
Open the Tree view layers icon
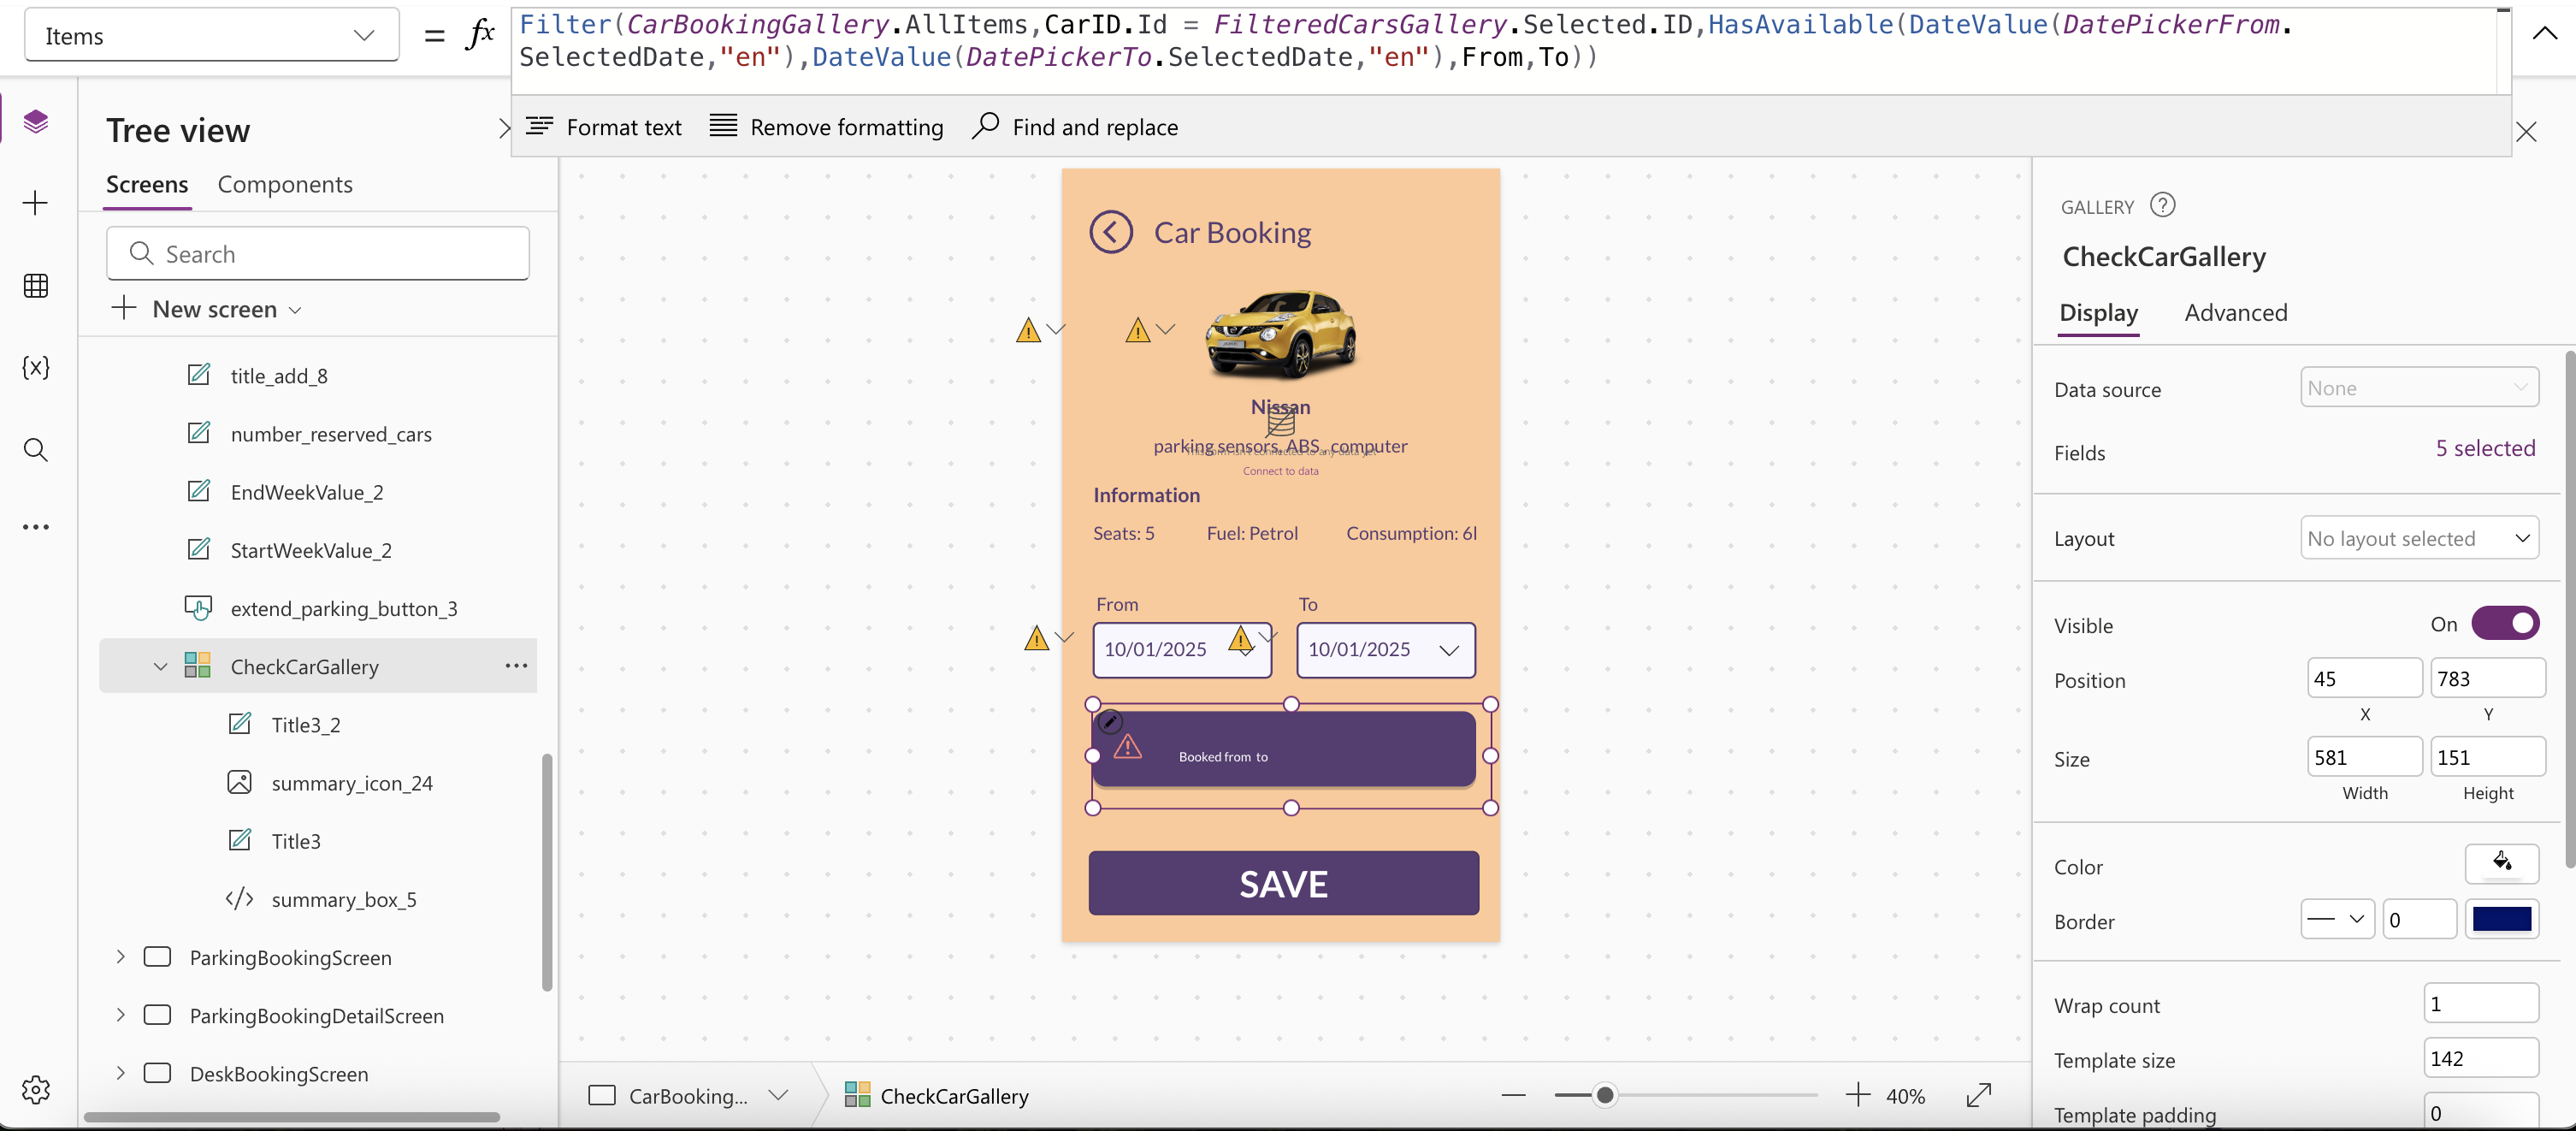click(36, 121)
